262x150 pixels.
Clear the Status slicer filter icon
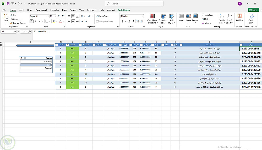[21, 58]
